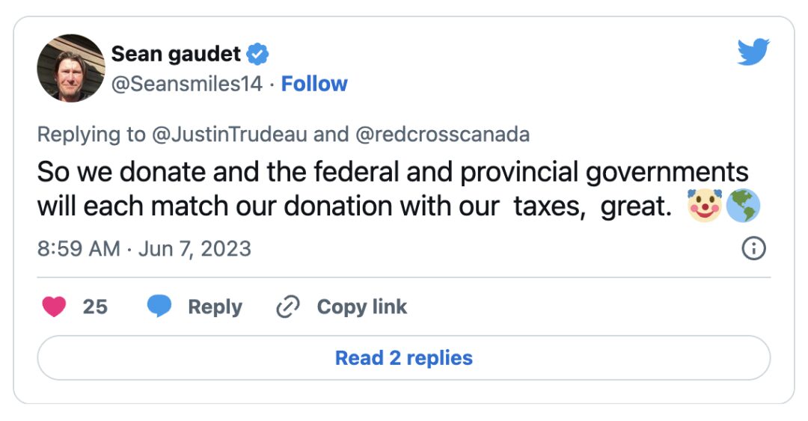Expand Read 2 replies
808x421 pixels.
point(404,357)
